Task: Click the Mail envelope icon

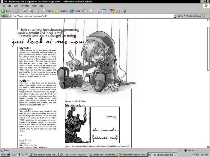Action: 91,11
